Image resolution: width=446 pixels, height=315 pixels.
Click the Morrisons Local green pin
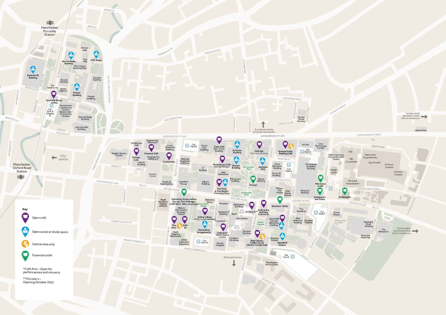pos(320,178)
